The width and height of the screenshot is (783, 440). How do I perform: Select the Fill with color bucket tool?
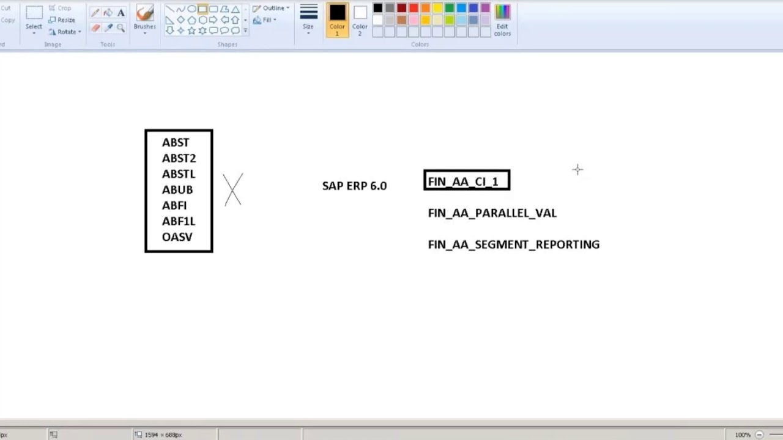pyautogui.click(x=108, y=13)
